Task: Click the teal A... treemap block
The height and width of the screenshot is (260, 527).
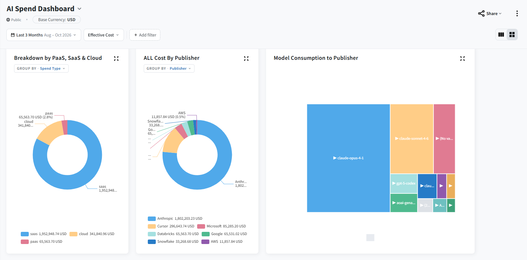Action: [x=439, y=205]
